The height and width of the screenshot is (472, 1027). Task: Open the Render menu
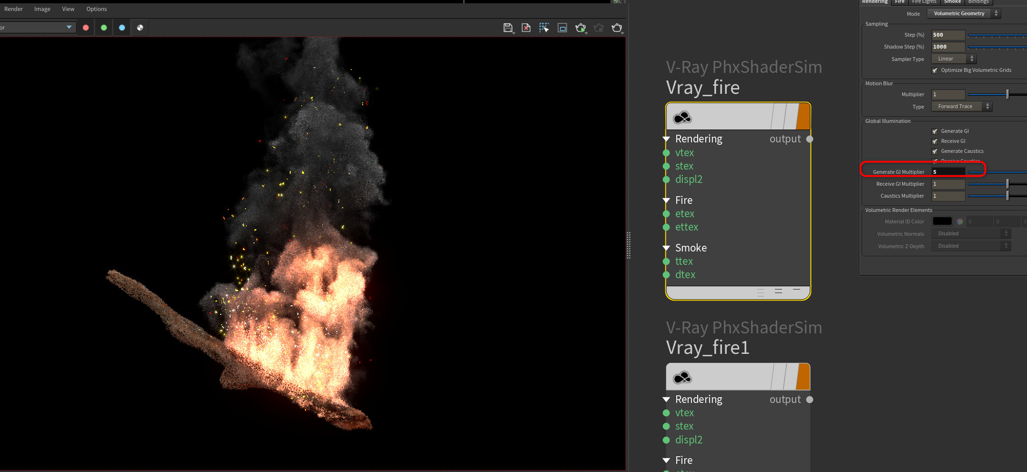[x=13, y=9]
